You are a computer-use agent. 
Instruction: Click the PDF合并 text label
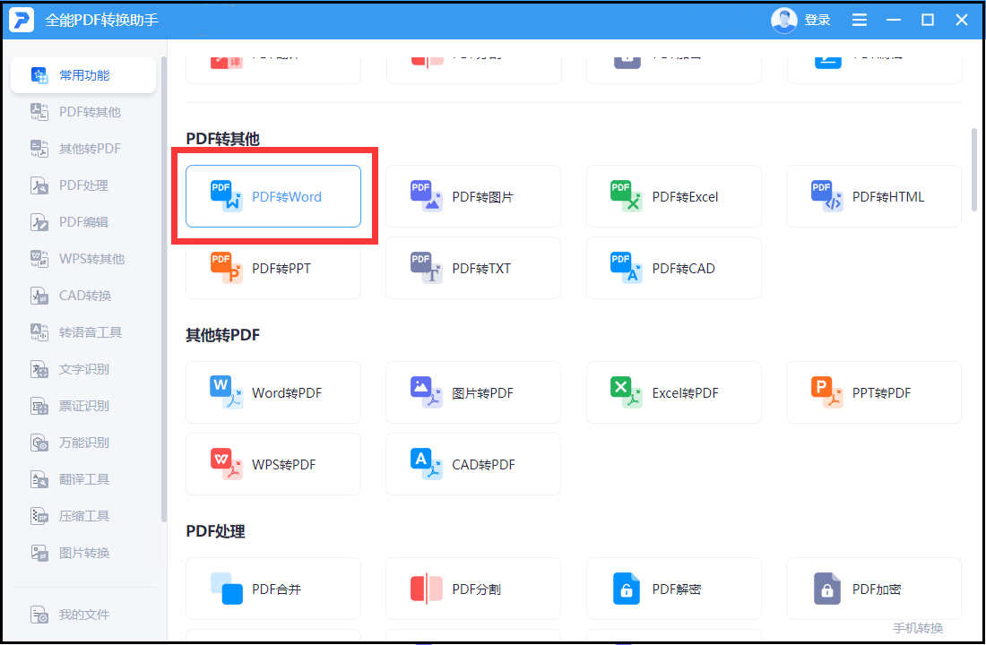277,589
